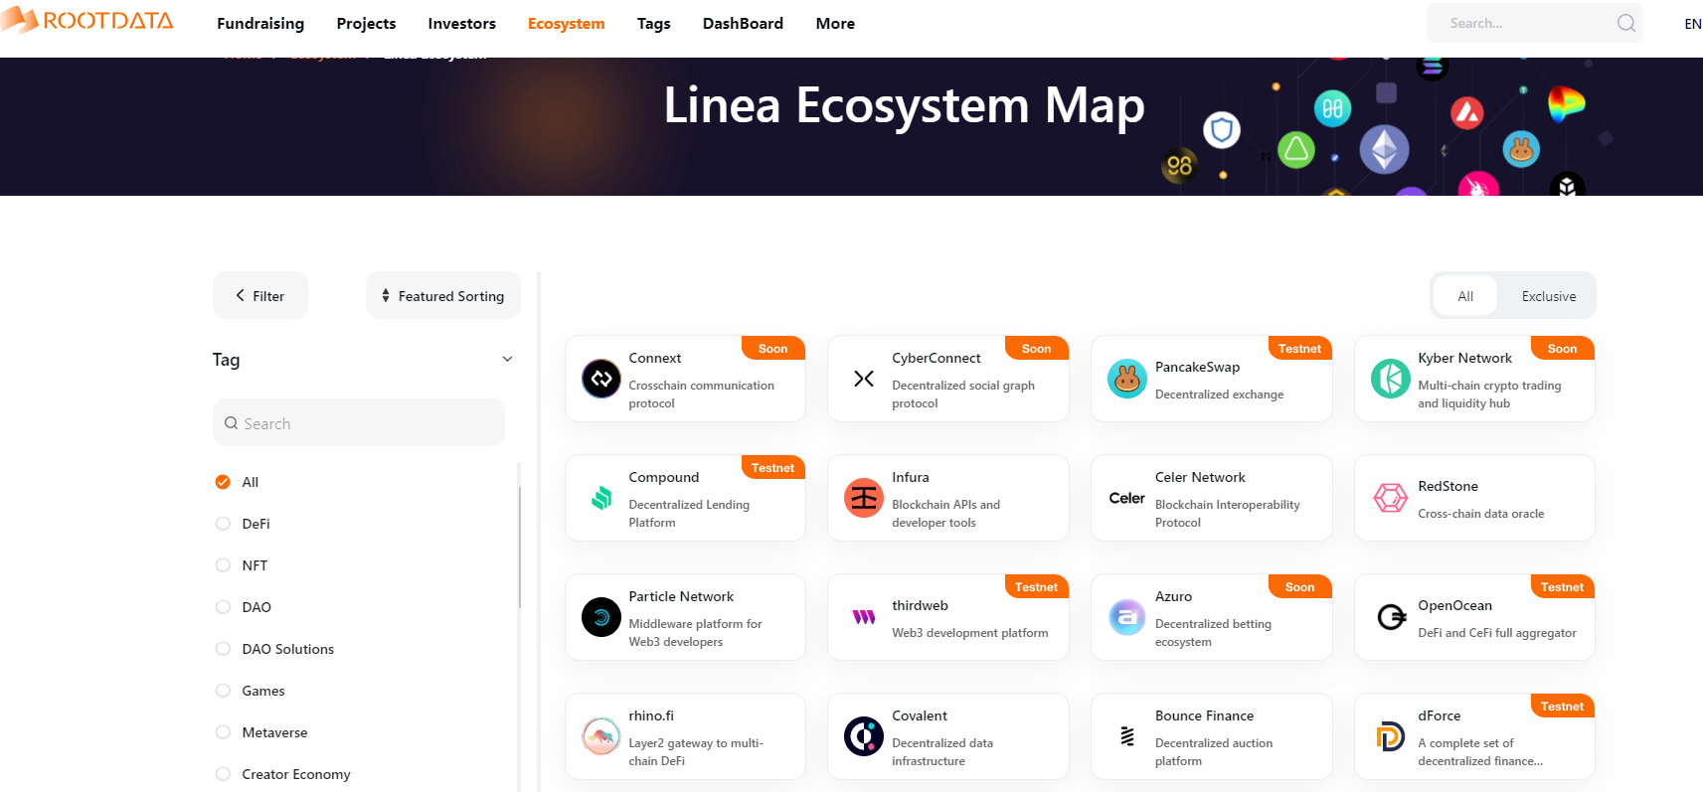The height and width of the screenshot is (792, 1703).
Task: Open the thirdweb title link
Action: point(920,605)
